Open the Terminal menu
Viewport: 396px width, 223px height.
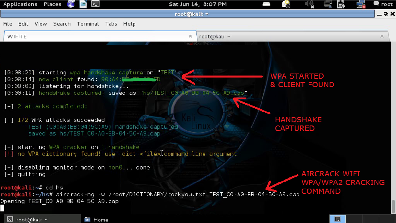88,24
